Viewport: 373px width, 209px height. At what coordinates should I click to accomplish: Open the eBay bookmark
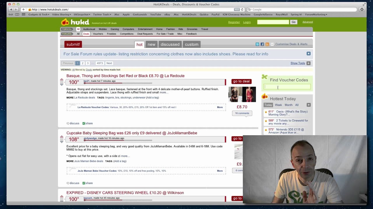pyautogui.click(x=167, y=15)
